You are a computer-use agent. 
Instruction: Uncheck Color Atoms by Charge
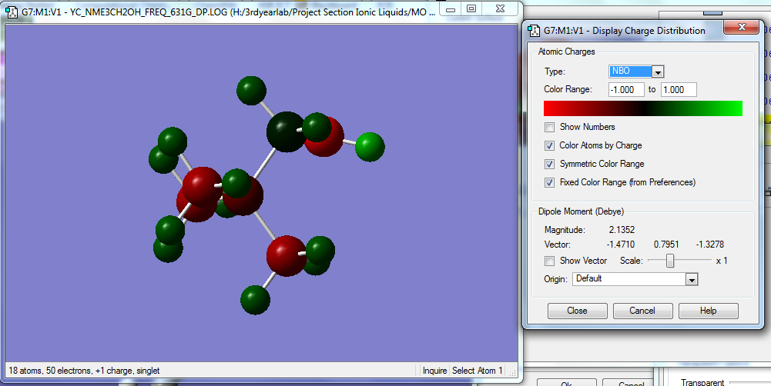[549, 145]
